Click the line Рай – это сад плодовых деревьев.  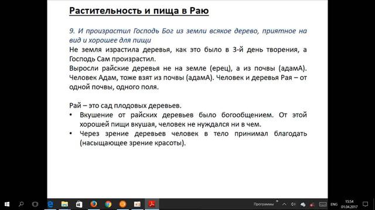(x=125, y=106)
